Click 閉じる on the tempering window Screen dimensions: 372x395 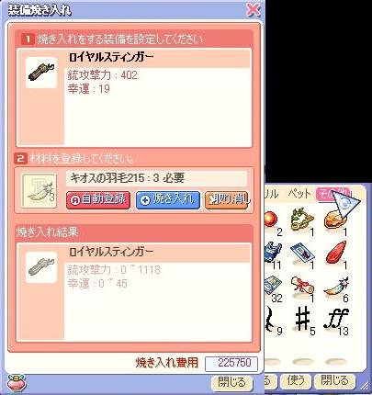click(231, 382)
